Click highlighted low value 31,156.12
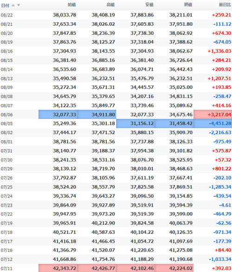Viewport: 232px width, 272px height. coord(135,123)
